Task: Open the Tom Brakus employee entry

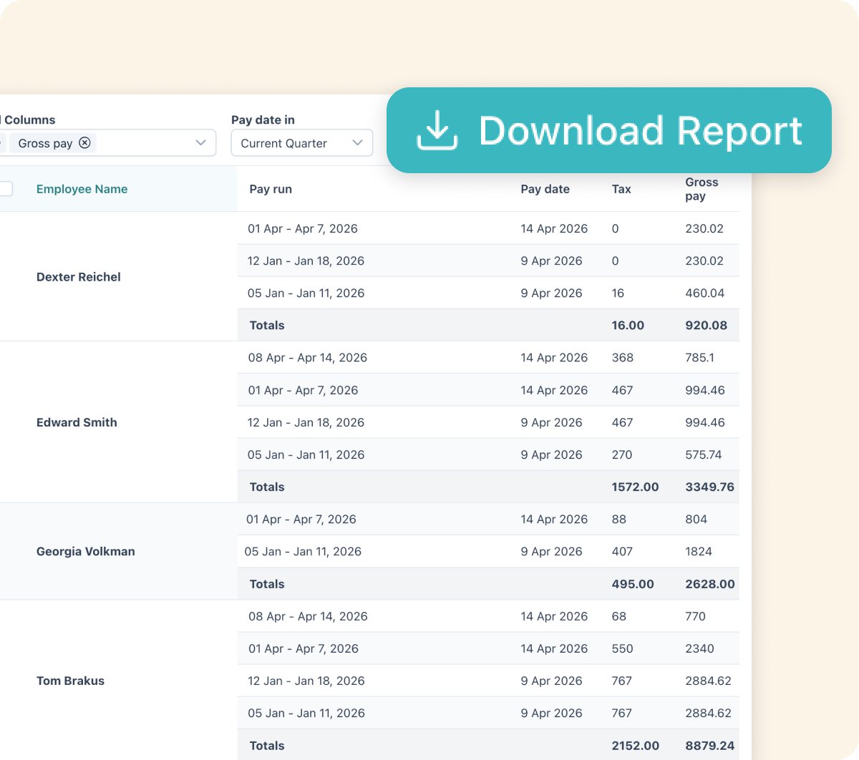Action: (70, 681)
